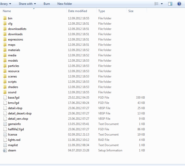Viewport: 185px width, 166px height.
Task: Select the lights.rad file
Action: pyautogui.click(x=14, y=140)
